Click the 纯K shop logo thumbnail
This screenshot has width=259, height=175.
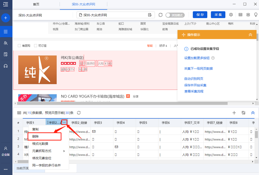point(37,70)
